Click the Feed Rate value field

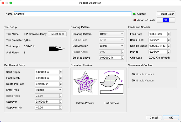(x=158, y=34)
